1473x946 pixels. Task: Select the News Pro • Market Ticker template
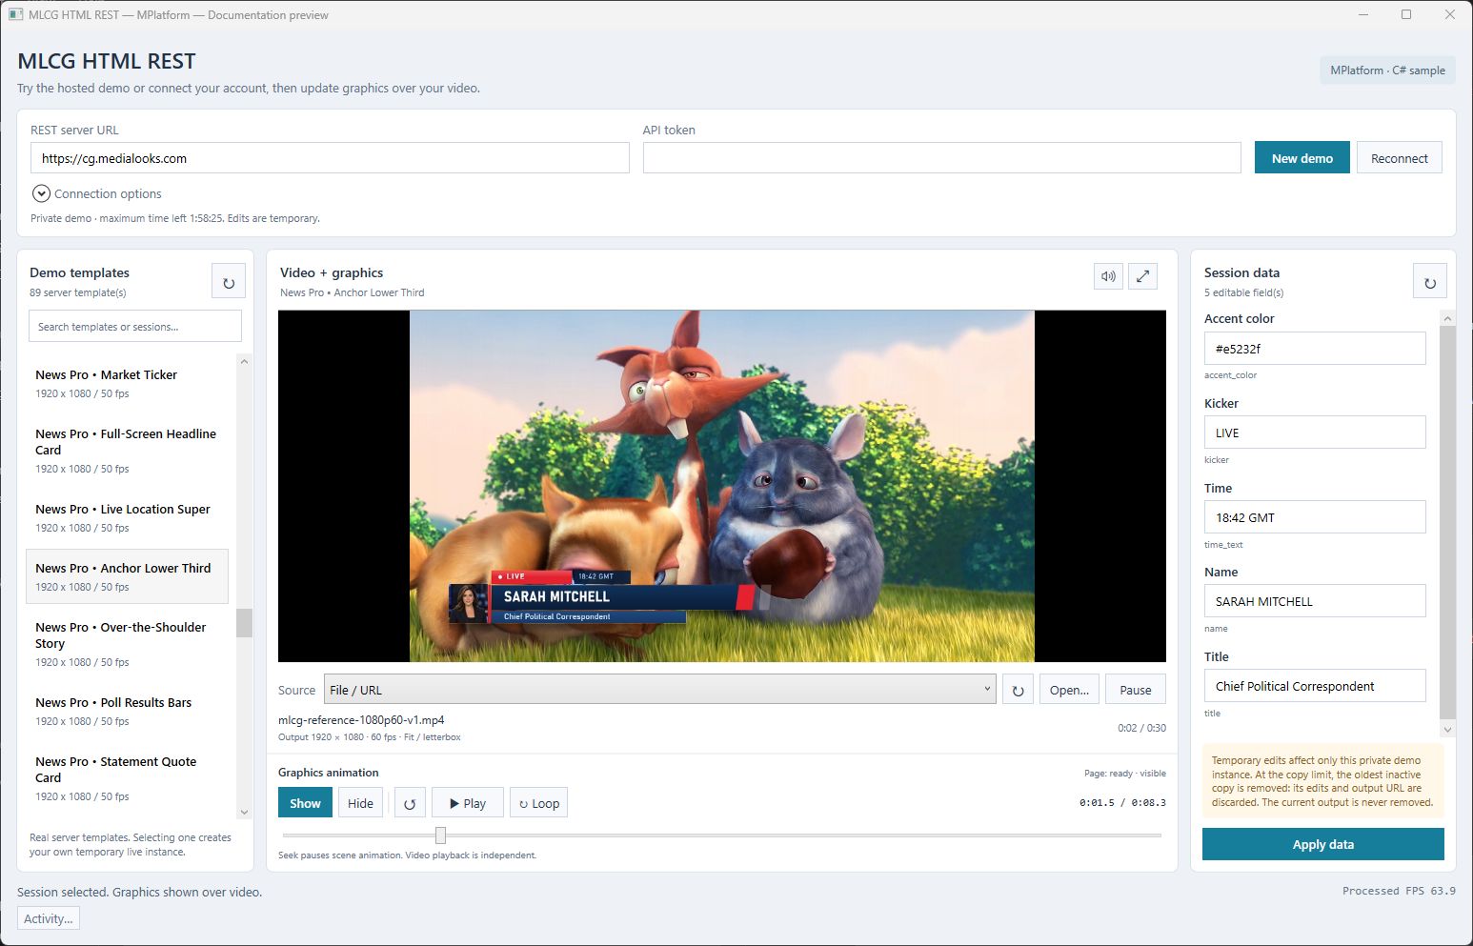(x=127, y=384)
